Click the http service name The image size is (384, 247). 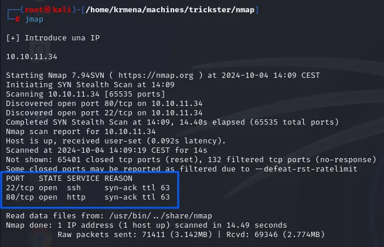click(76, 197)
